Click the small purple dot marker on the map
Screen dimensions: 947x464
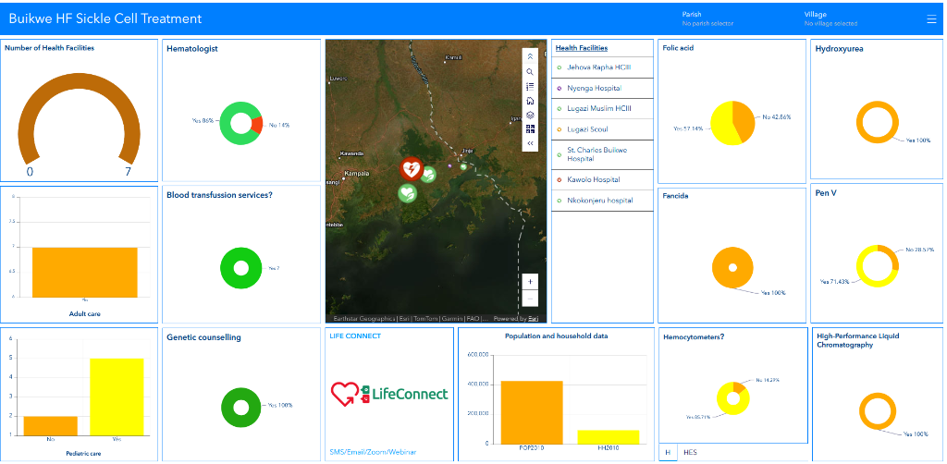tap(449, 165)
